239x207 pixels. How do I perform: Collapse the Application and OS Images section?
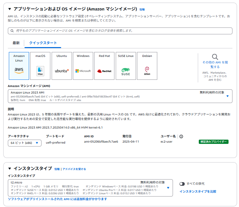(x=9, y=9)
